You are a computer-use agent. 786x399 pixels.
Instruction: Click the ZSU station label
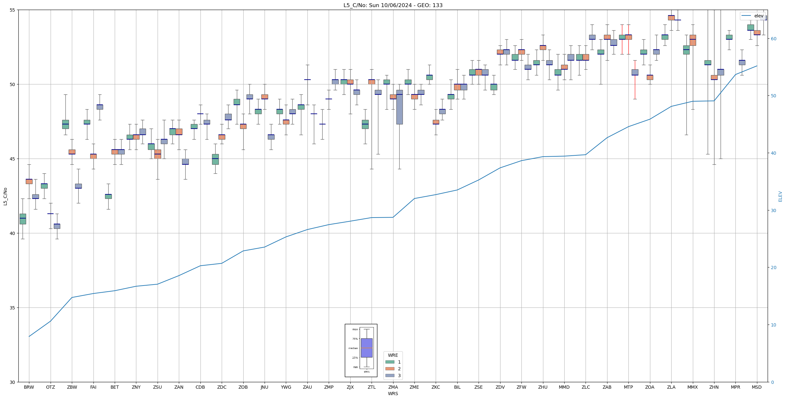click(158, 387)
